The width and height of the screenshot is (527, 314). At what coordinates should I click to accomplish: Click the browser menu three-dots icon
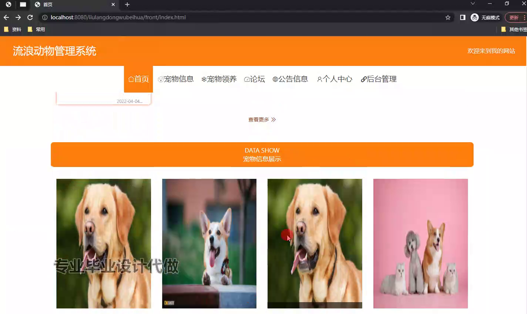pos(524,17)
